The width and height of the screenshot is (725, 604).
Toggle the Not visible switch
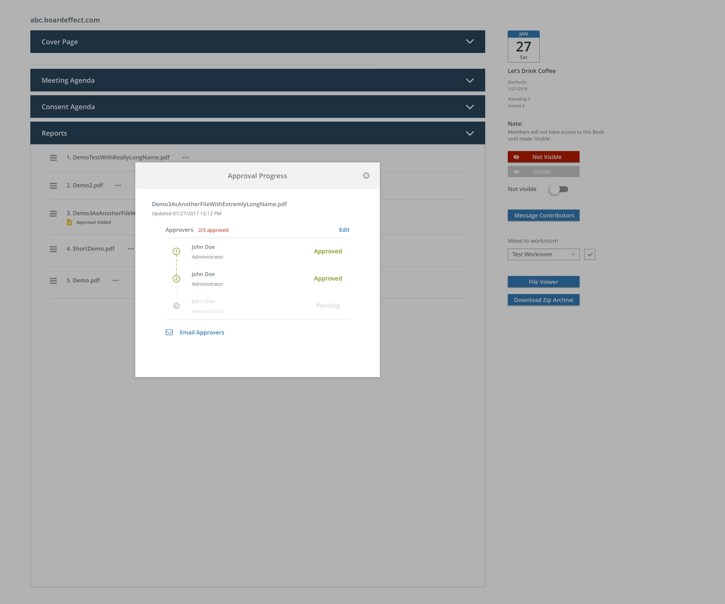[x=559, y=189]
